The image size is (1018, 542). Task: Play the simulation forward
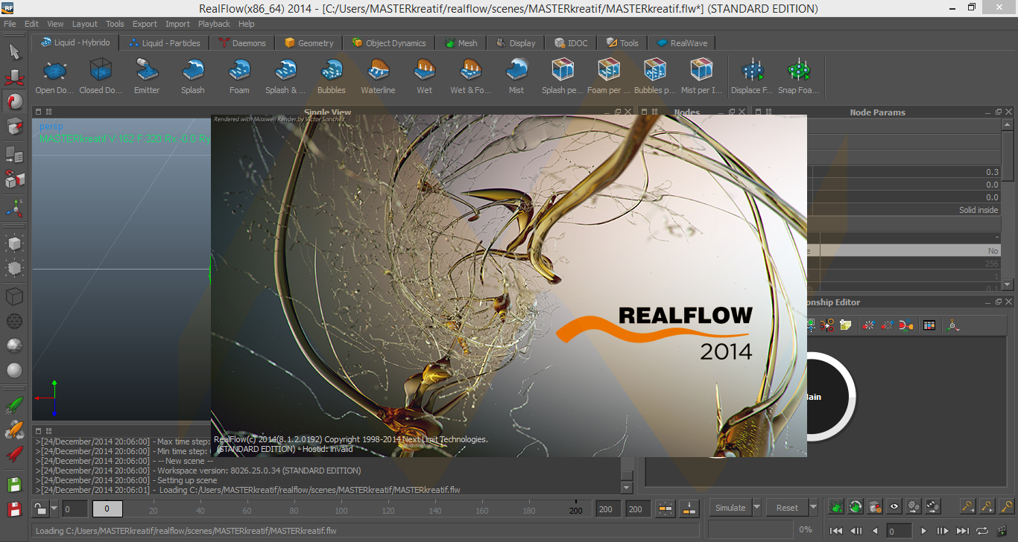pyautogui.click(x=923, y=531)
